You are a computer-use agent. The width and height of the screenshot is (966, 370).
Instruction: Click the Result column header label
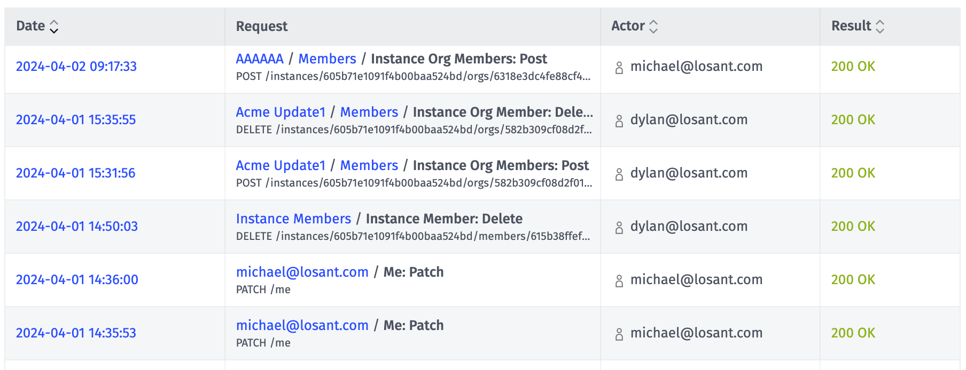[x=851, y=26]
